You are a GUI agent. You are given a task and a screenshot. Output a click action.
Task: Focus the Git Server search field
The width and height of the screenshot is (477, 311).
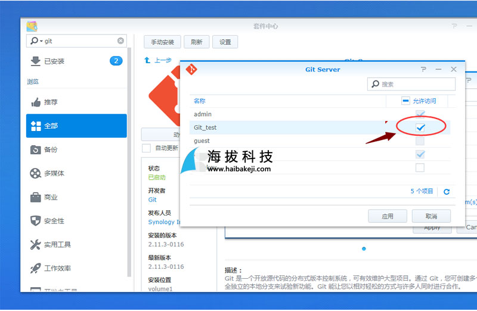411,84
